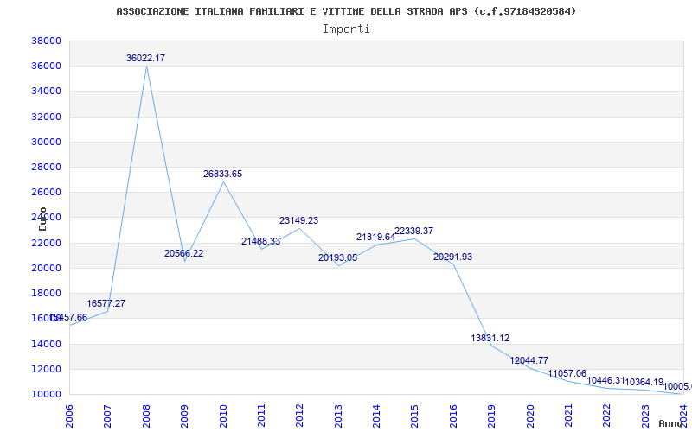Image resolution: width=692 pixels, height=432 pixels.
Task: Click the 10000 y-axis value
Action: (46, 394)
